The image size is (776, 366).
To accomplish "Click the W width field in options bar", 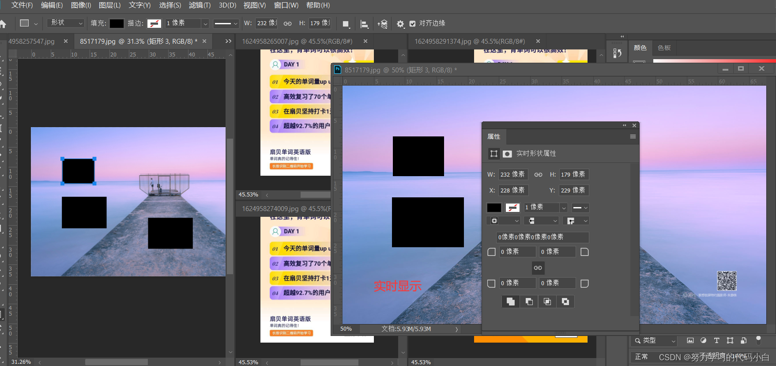I will 266,23.
